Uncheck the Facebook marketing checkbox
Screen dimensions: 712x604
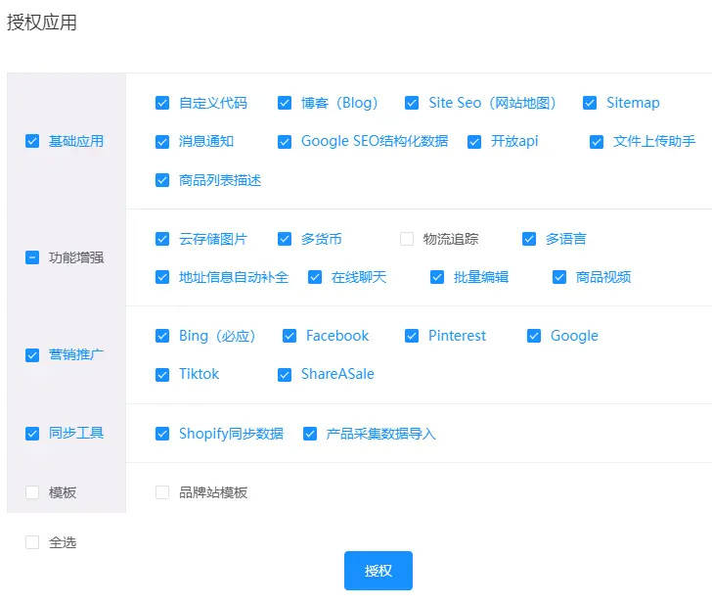pyautogui.click(x=289, y=336)
